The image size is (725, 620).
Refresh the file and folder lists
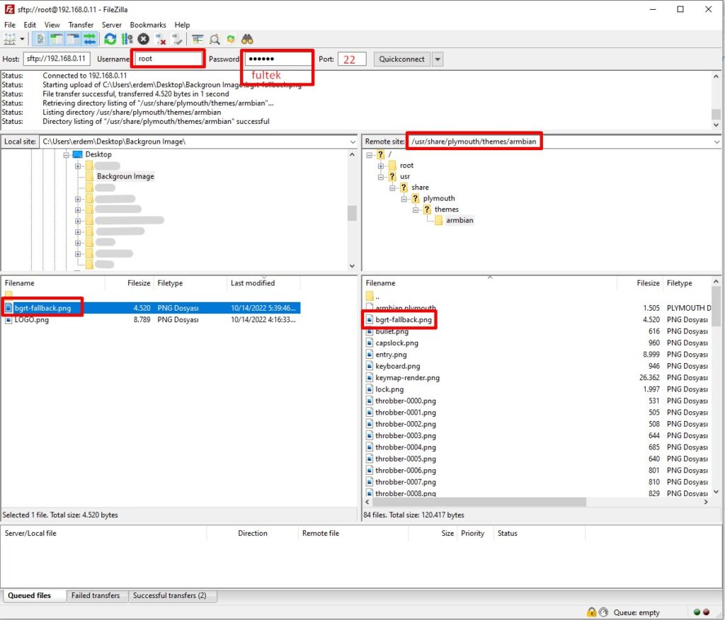(110, 39)
